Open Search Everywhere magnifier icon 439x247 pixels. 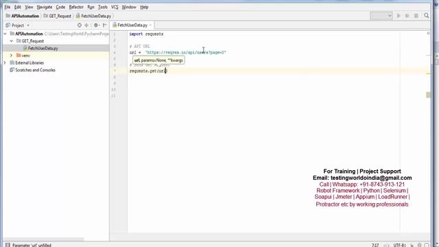(x=427, y=16)
